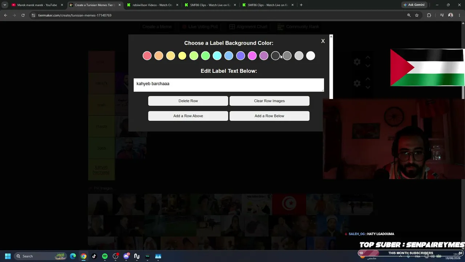465x262 pixels.
Task: Click the Ask Gemini button
Action: tap(414, 5)
